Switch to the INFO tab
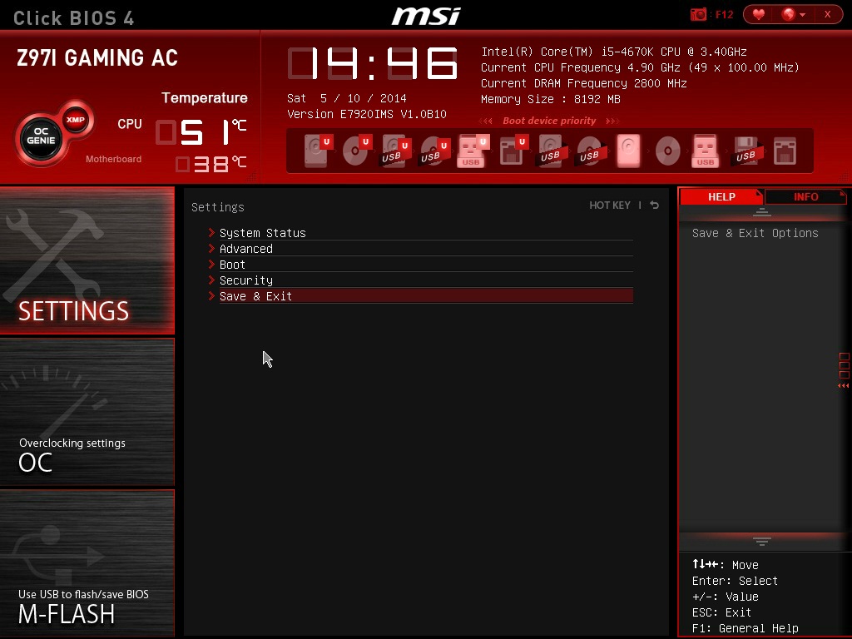Image resolution: width=852 pixels, height=639 pixels. pyautogui.click(x=805, y=196)
